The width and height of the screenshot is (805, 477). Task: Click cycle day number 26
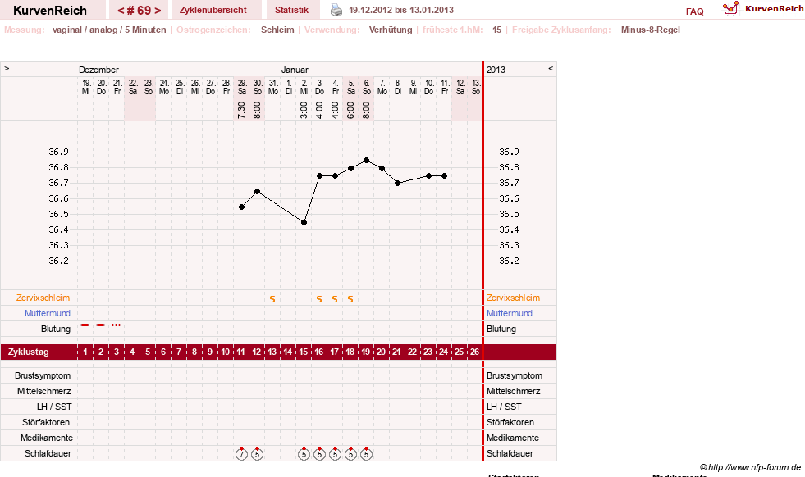475,352
